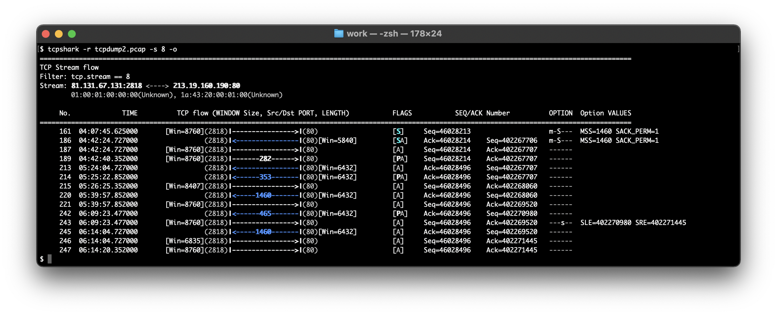Click the [SA] flag on packet 186

tap(400, 141)
